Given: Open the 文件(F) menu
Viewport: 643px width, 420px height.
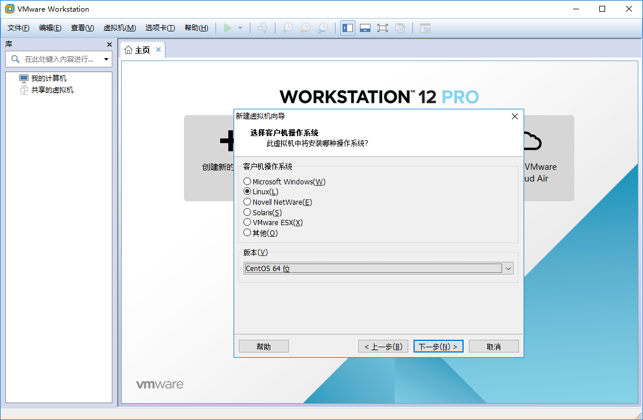Looking at the screenshot, I should [x=19, y=28].
